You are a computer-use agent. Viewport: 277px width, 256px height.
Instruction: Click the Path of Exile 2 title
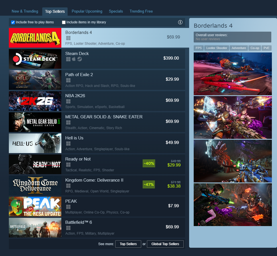point(79,75)
